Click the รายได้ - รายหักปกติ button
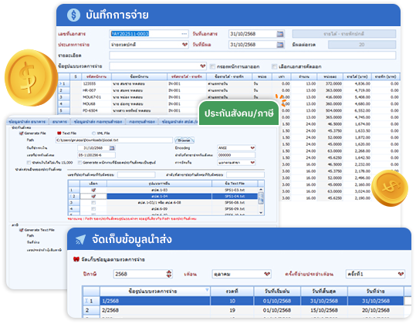416x324 pixels. 344,34
